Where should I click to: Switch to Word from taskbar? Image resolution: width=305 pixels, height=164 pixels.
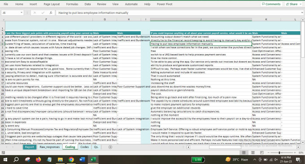click(x=82, y=160)
